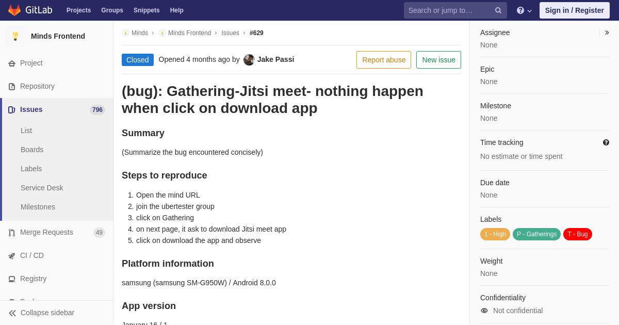619x325 pixels.
Task: Click the P - Gatherings green label
Action: click(x=536, y=234)
